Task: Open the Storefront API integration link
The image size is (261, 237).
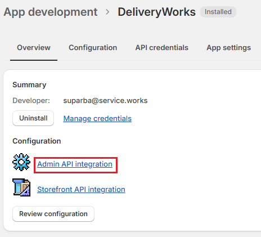Action: point(81,190)
